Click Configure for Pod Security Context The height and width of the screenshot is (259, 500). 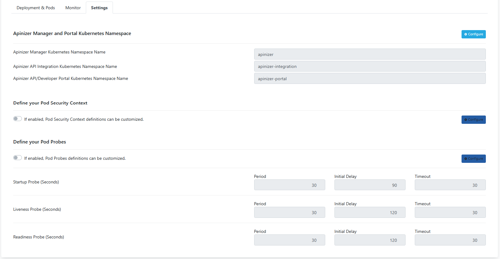tap(473, 120)
